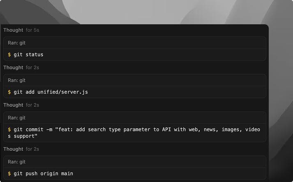293x182 pixels.
Task: Expand the Thought above git add command
Action: [13, 68]
